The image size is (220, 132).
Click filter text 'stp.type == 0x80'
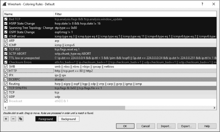tap(66, 28)
